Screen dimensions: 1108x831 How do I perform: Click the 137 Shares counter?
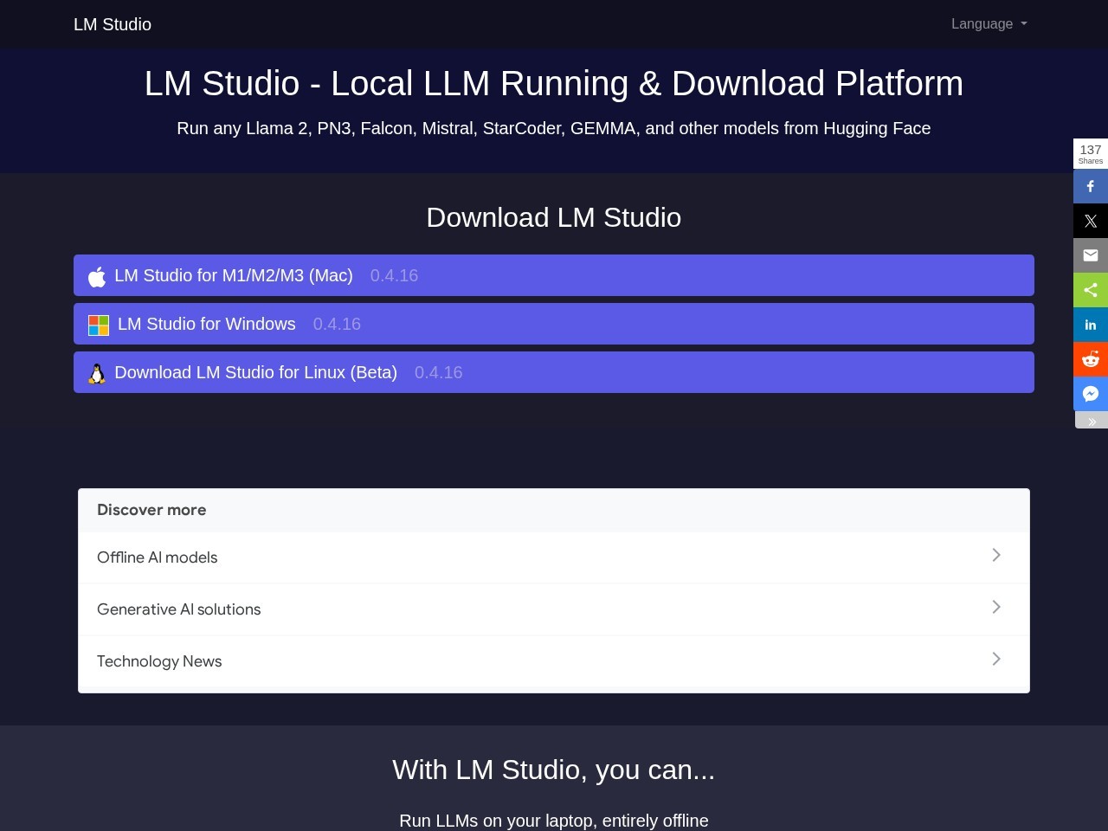click(x=1091, y=154)
